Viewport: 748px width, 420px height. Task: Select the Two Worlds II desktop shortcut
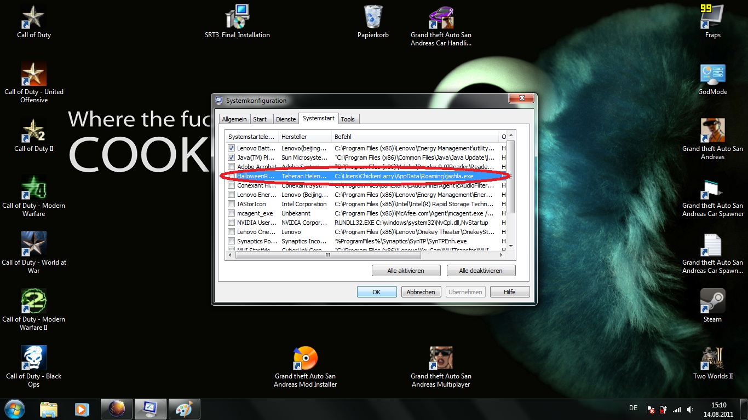[x=712, y=363]
